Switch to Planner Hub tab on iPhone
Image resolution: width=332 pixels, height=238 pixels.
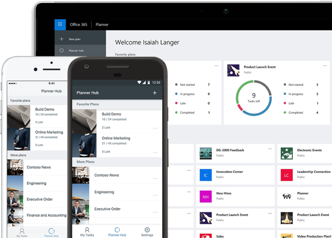(51, 233)
